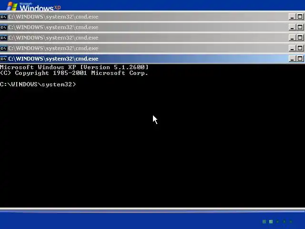This screenshot has height=229, width=305.
Task: Activate the fourth-from-top cmd.exe window via its title text
Action: pos(53,48)
